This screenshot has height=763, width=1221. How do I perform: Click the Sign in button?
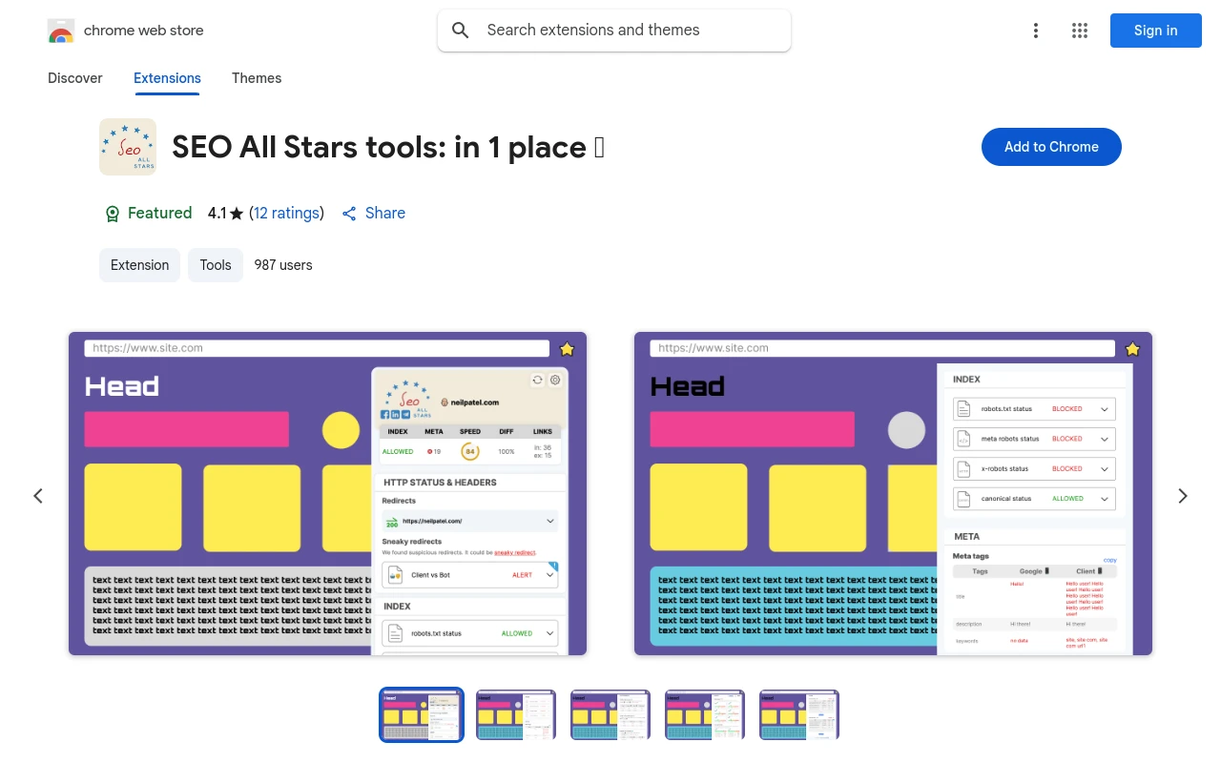tap(1155, 30)
